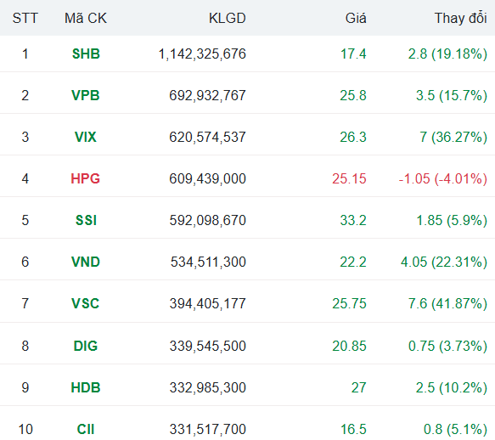495x440 pixels.
Task: Click SHB price 17.4
Action: tap(353, 54)
